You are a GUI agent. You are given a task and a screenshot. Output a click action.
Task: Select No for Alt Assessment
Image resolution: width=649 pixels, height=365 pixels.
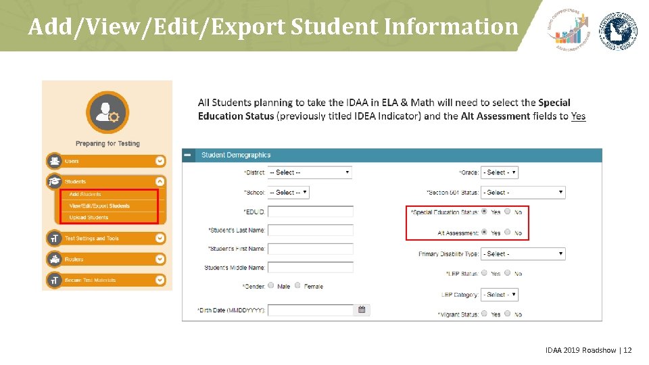[x=508, y=232]
